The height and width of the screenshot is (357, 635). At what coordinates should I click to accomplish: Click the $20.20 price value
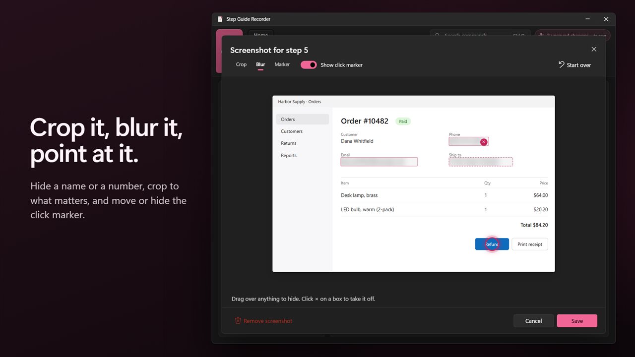(x=541, y=209)
